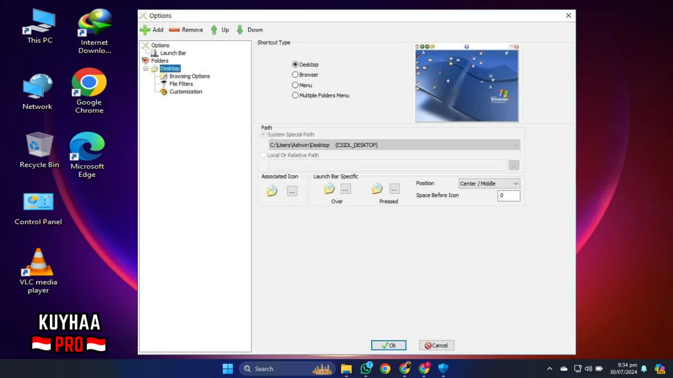
Task: Browse for Over state icon
Action: [x=345, y=189]
